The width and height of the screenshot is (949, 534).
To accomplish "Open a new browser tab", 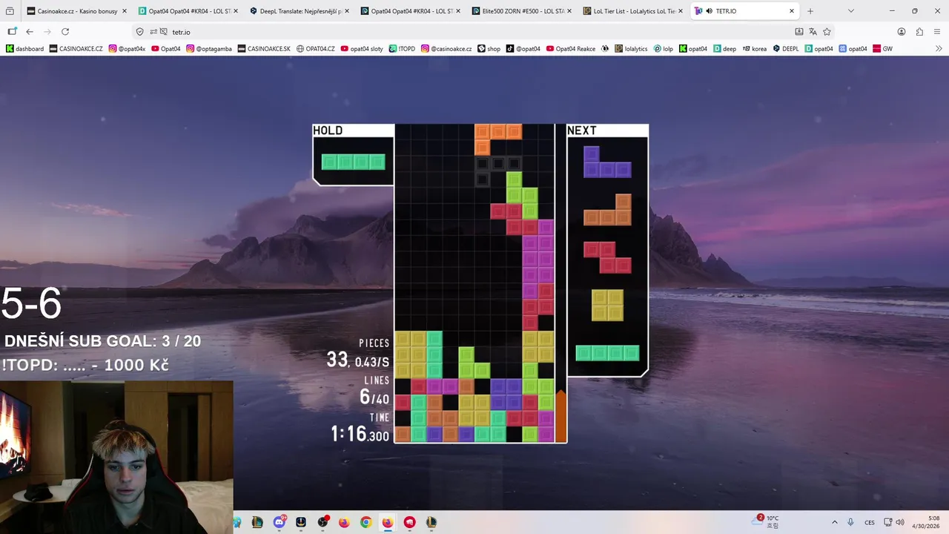I will pyautogui.click(x=810, y=11).
